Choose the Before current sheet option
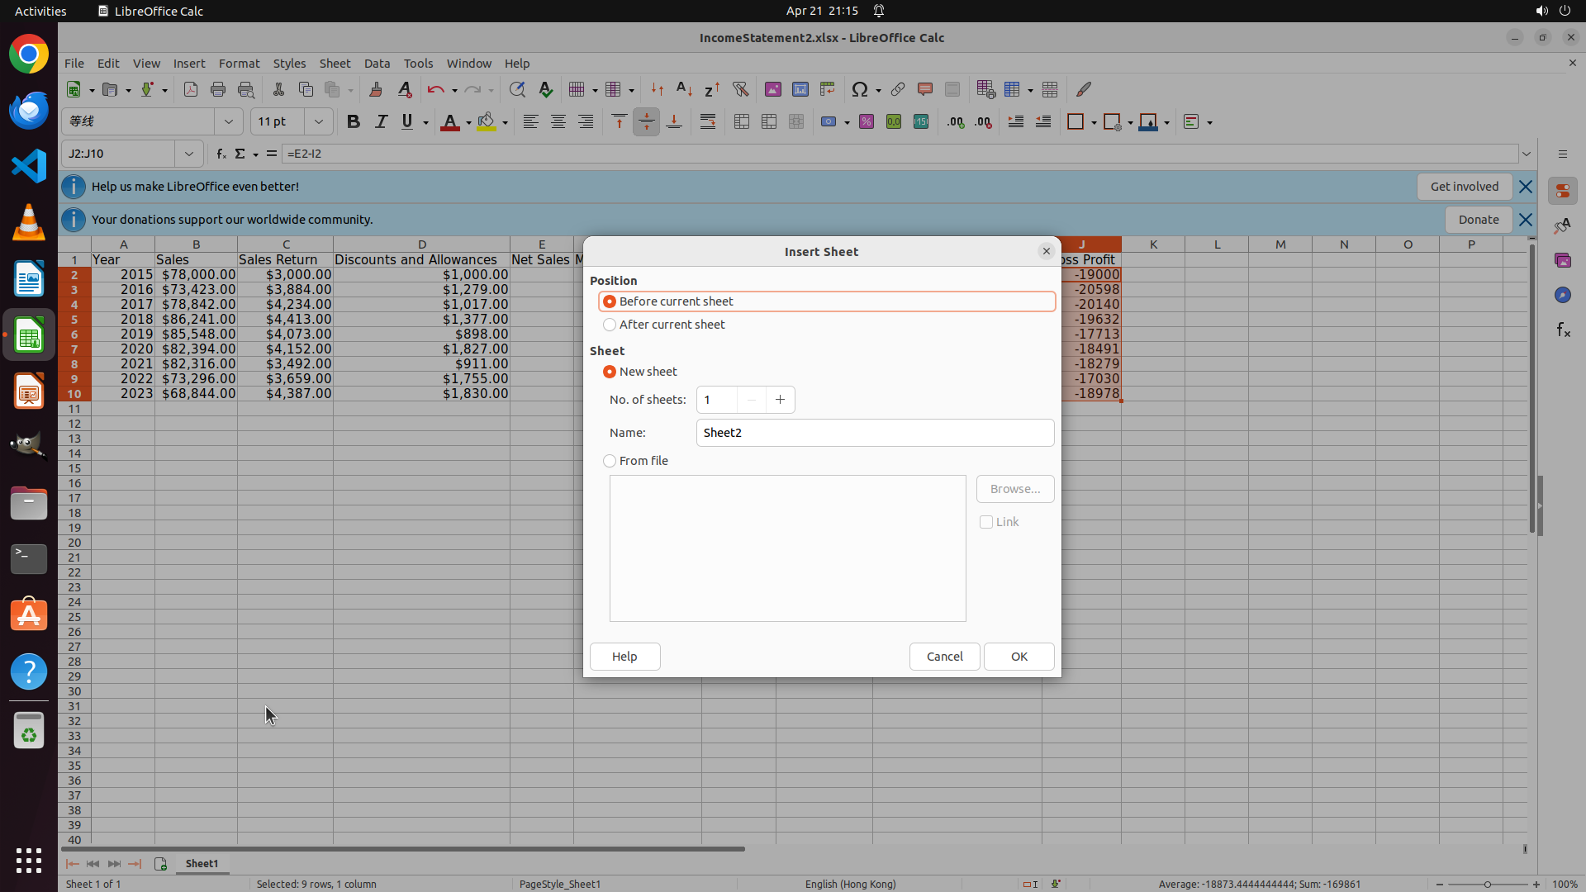The image size is (1586, 892). (610, 301)
